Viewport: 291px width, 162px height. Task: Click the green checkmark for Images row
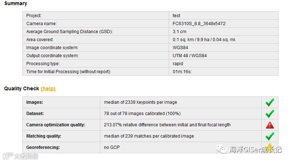270,102
